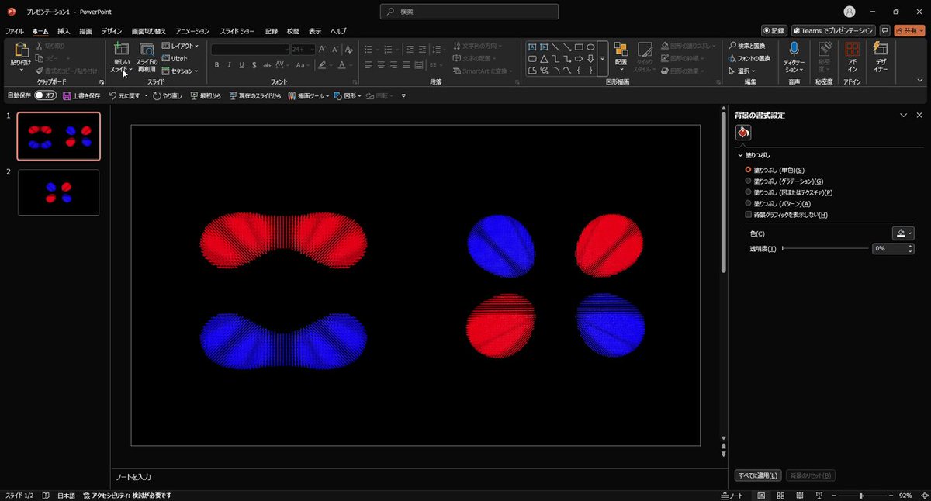The width and height of the screenshot is (931, 501).
Task: Open the Select (選択) dropdown
Action: 742,71
